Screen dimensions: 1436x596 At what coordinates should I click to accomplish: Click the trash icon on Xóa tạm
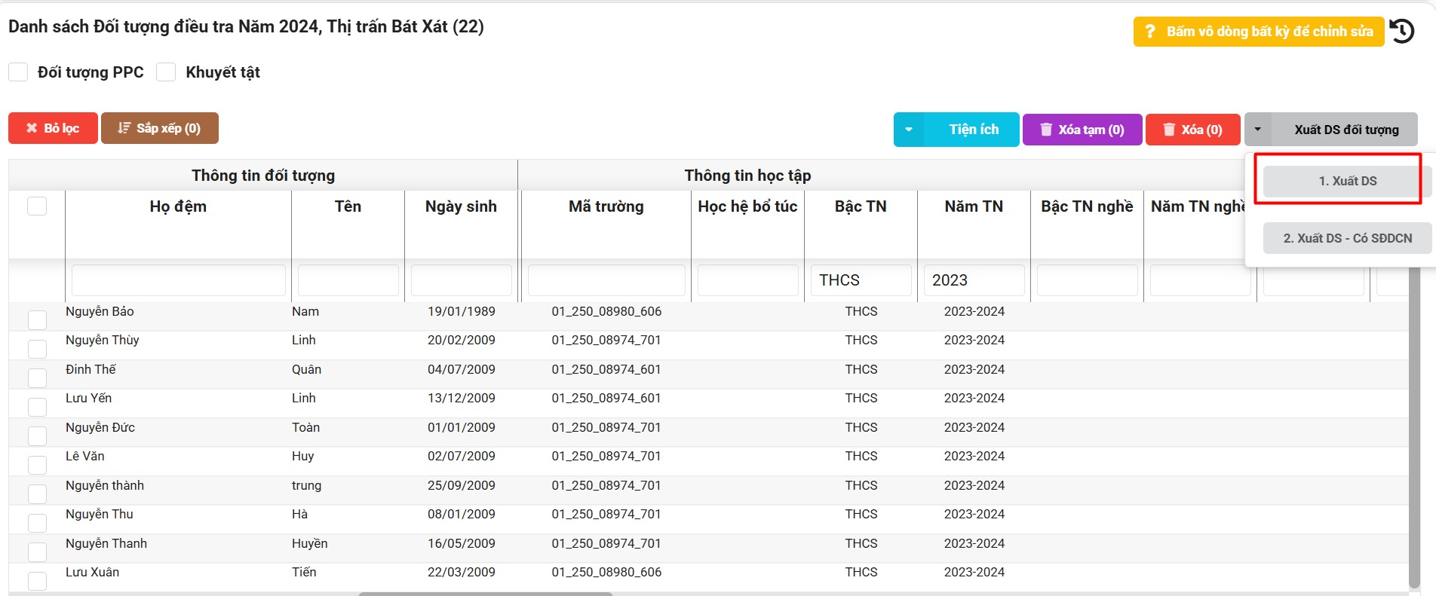click(1046, 130)
